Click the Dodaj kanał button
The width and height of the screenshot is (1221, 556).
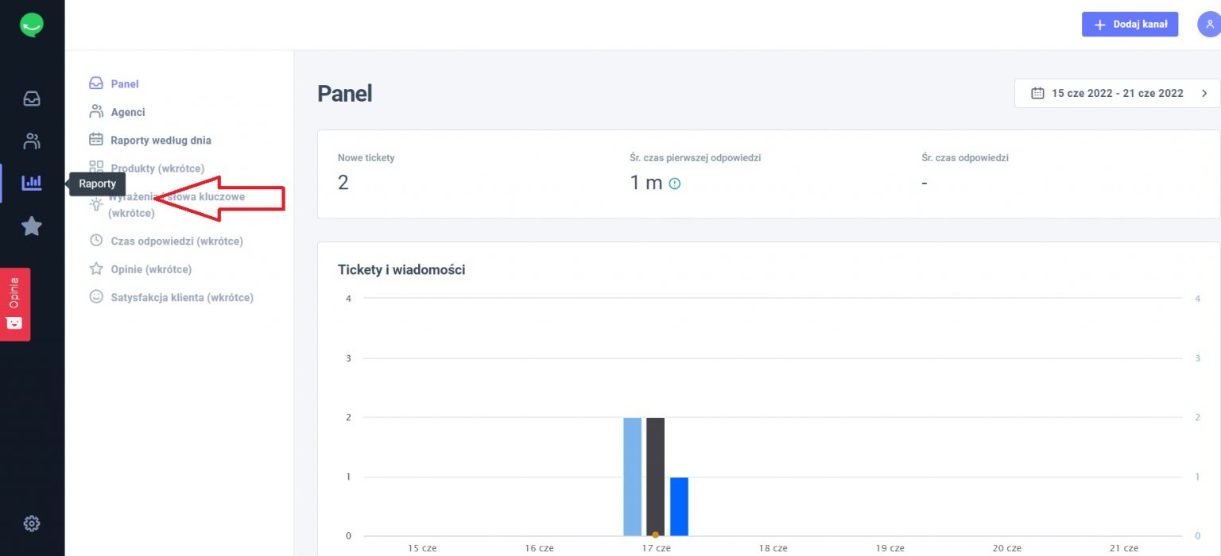[1130, 25]
